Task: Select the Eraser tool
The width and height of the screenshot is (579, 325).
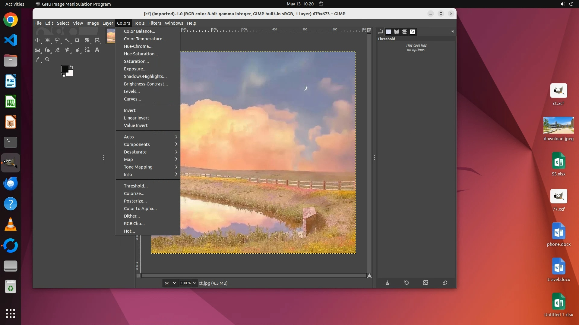Action: click(57, 50)
